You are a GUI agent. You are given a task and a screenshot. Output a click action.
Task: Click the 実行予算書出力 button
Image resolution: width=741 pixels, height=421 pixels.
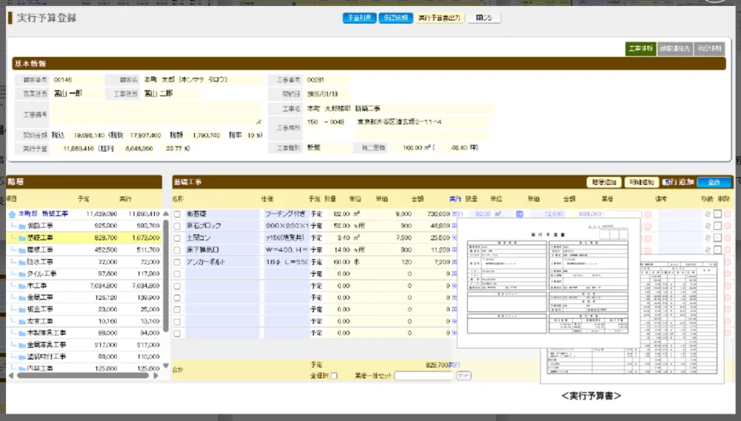pos(439,18)
